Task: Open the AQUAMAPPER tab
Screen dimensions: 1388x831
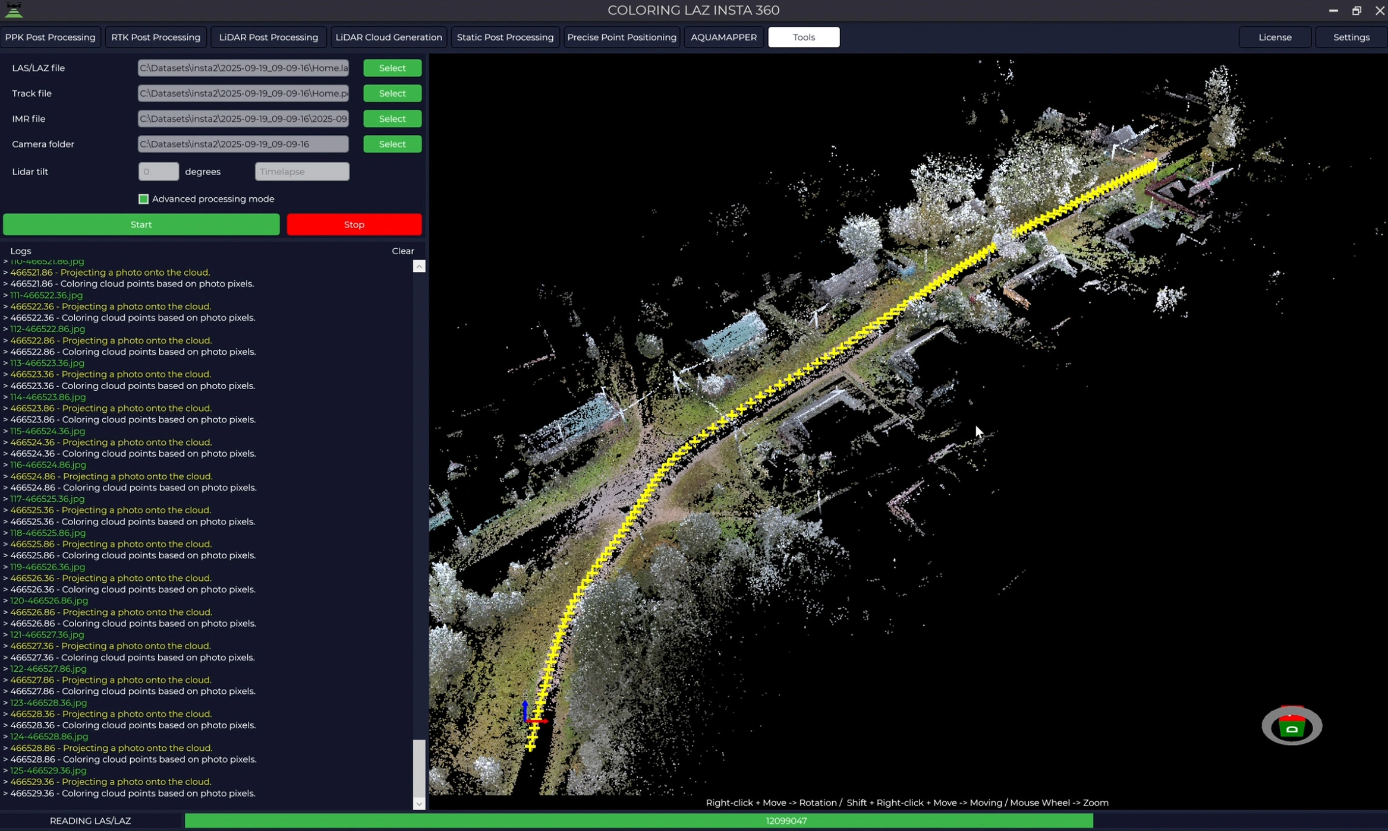Action: (723, 37)
